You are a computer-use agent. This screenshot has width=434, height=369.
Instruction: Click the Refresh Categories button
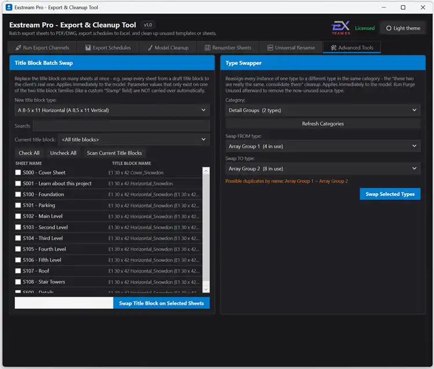(323, 124)
